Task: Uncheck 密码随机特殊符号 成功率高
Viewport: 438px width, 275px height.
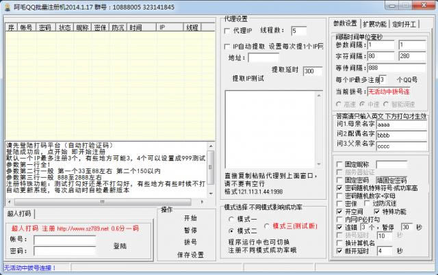Action: (x=339, y=188)
